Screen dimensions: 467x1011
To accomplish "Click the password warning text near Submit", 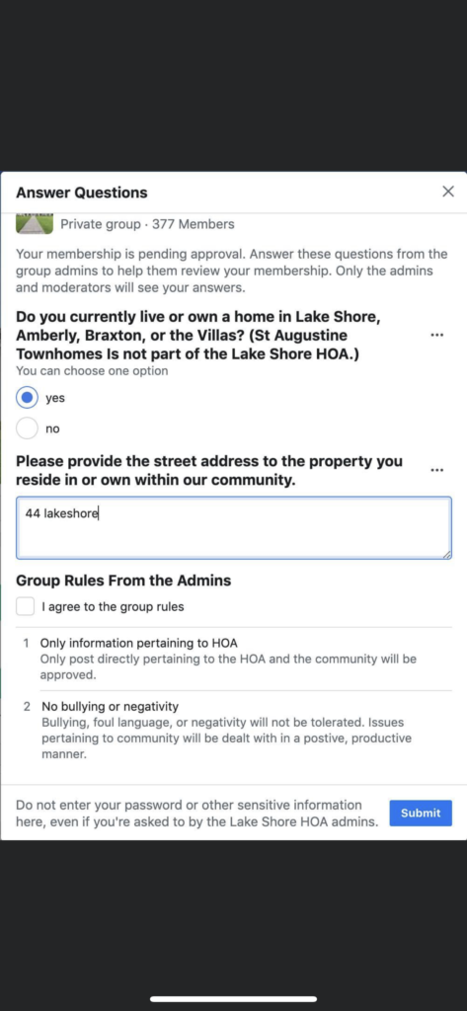I will [196, 814].
